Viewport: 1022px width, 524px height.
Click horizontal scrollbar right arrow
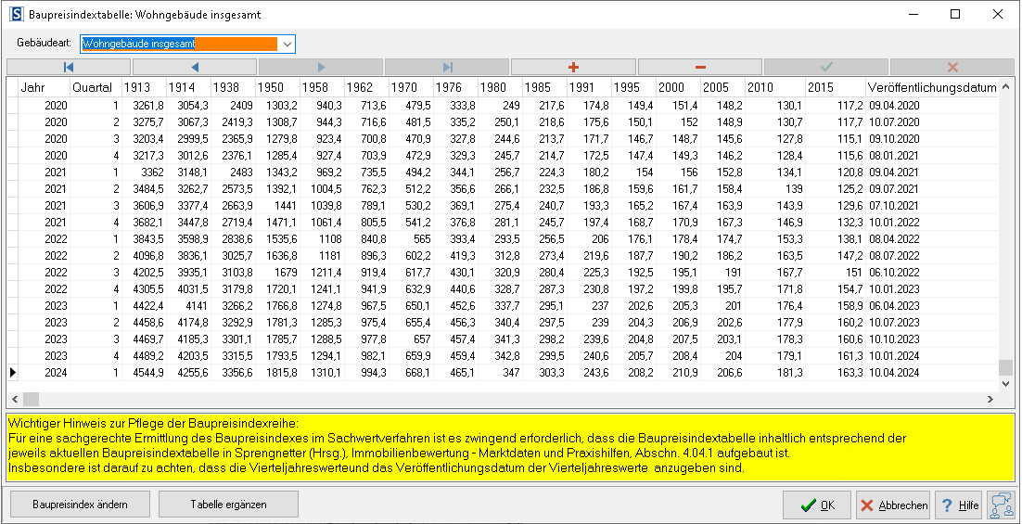pyautogui.click(x=990, y=399)
